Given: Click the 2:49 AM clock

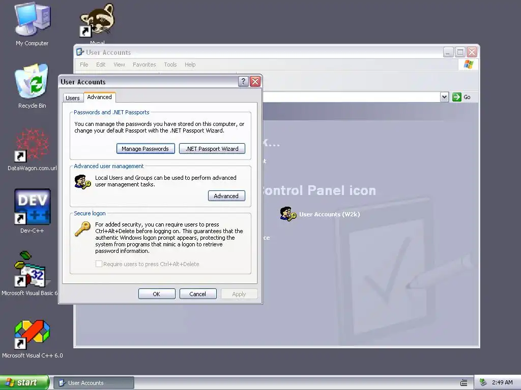Looking at the screenshot, I should [502, 382].
